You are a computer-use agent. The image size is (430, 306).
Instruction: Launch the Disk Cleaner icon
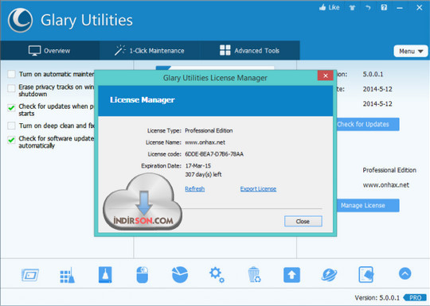(105, 274)
